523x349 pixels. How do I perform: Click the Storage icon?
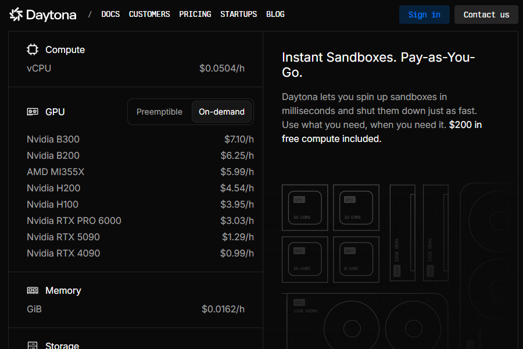pos(33,346)
